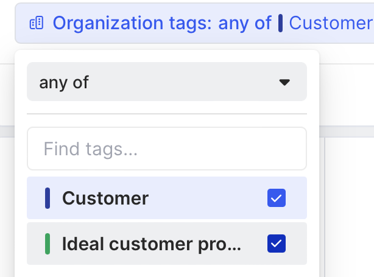The height and width of the screenshot is (277, 374).
Task: Click the blue color bar beside Customer option
Action: pos(48,198)
